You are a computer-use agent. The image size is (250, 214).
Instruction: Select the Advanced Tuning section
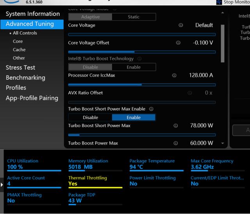32,24
